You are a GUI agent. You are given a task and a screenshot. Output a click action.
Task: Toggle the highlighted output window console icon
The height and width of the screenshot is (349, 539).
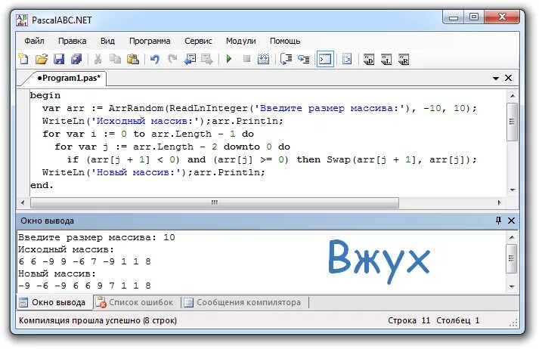point(325,59)
